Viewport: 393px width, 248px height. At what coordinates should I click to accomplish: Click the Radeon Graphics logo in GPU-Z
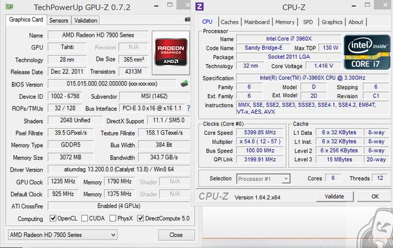click(x=171, y=52)
